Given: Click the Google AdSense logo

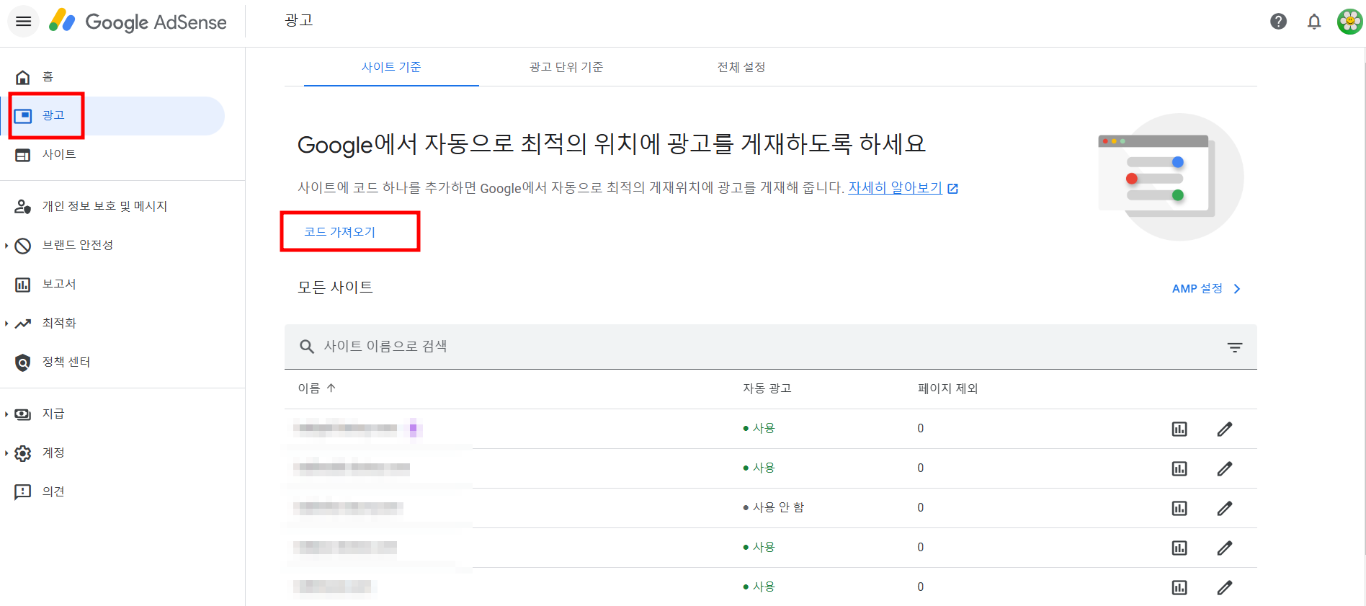Looking at the screenshot, I should pos(138,22).
